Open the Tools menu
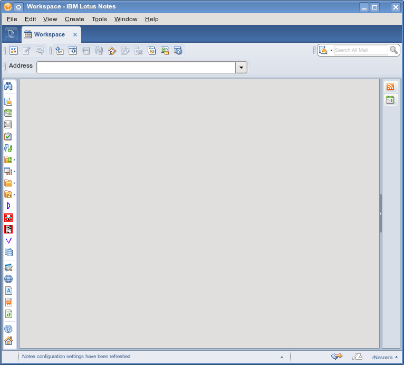 (99, 19)
